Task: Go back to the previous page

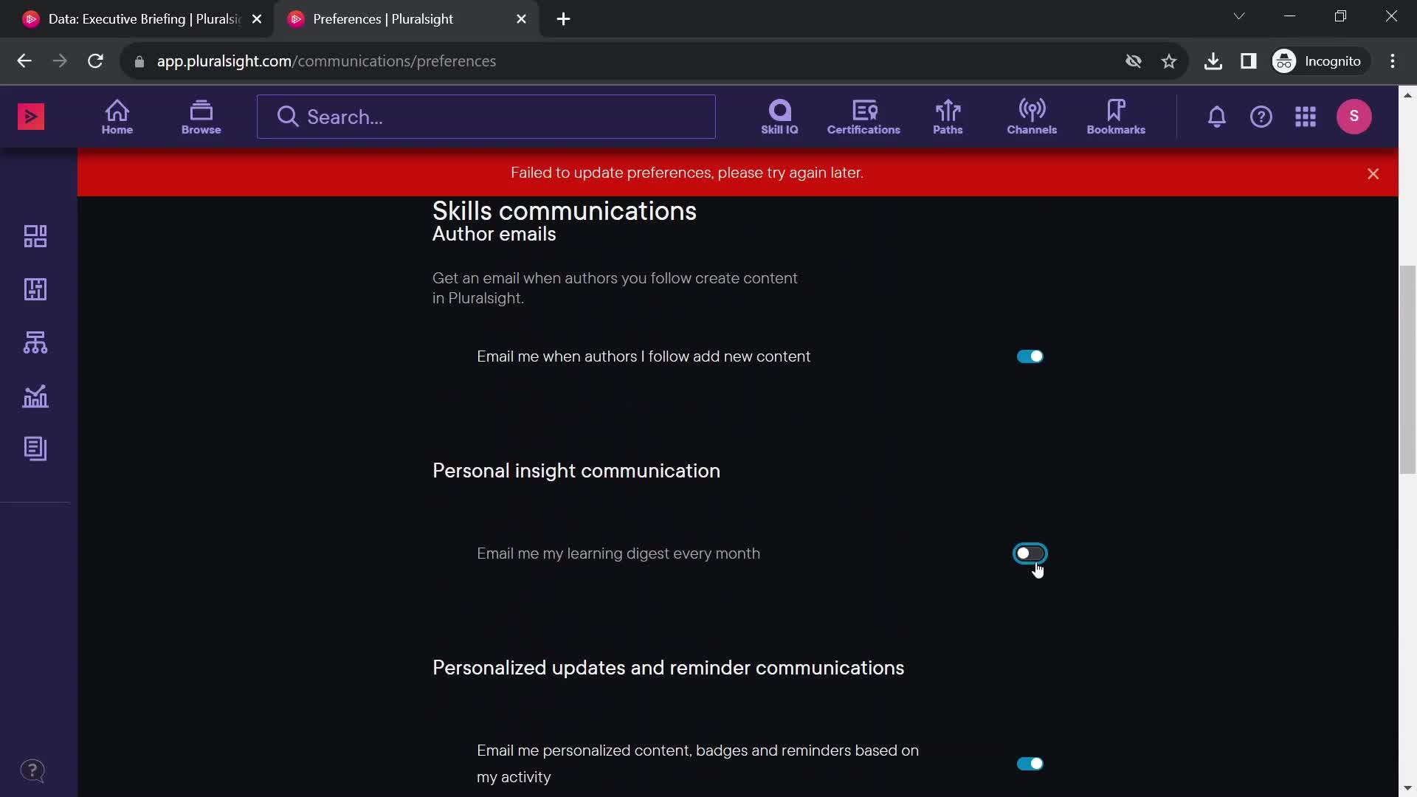Action: coord(24,61)
